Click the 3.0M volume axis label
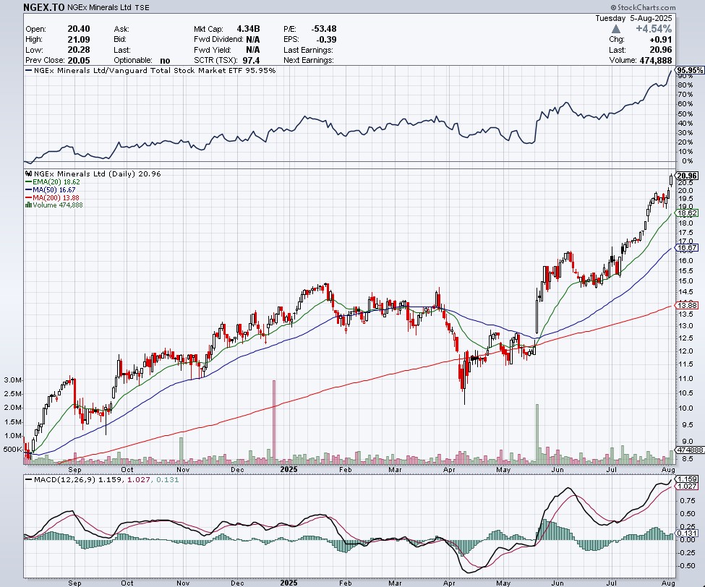The width and height of the screenshot is (705, 587). [x=12, y=380]
